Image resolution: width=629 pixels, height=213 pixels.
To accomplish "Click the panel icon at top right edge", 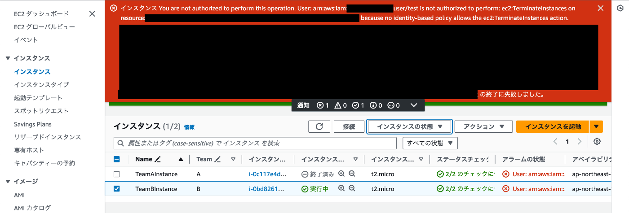I will (x=620, y=9).
